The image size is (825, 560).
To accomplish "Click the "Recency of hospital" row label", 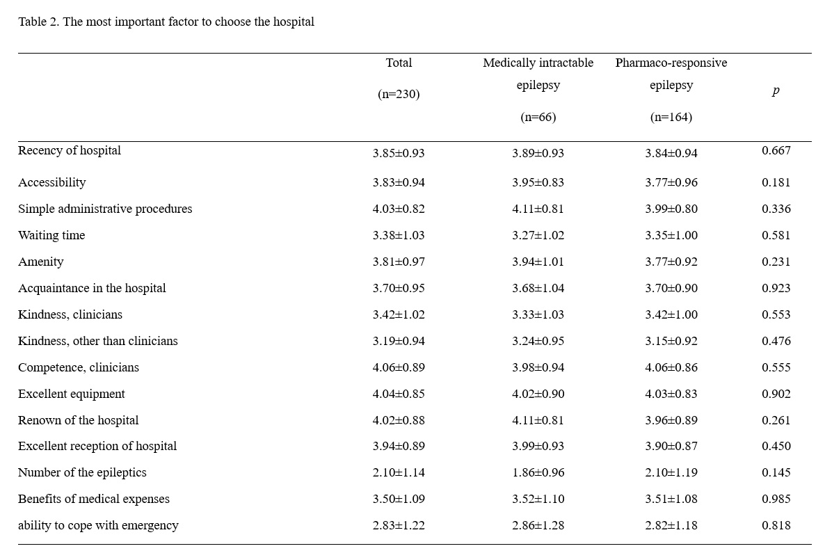I will tap(70, 150).
